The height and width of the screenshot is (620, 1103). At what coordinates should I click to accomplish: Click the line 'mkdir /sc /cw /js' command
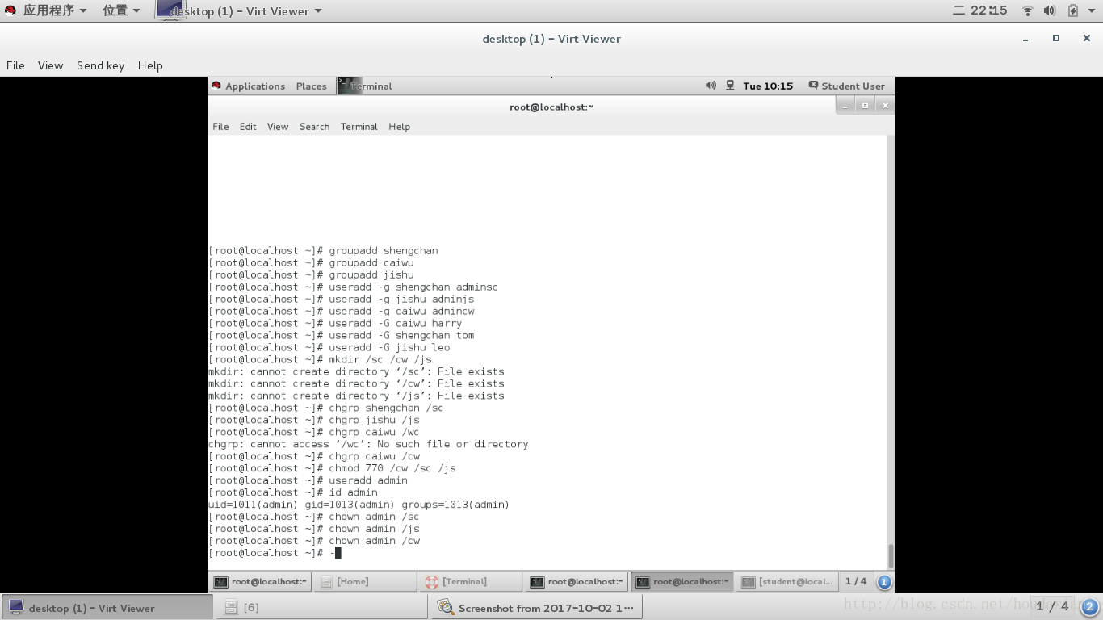[x=380, y=359]
